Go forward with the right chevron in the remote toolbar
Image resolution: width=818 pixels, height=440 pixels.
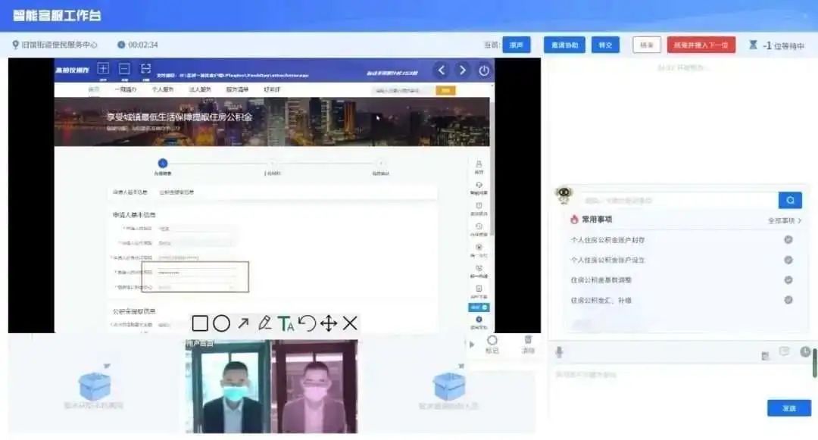tap(462, 70)
